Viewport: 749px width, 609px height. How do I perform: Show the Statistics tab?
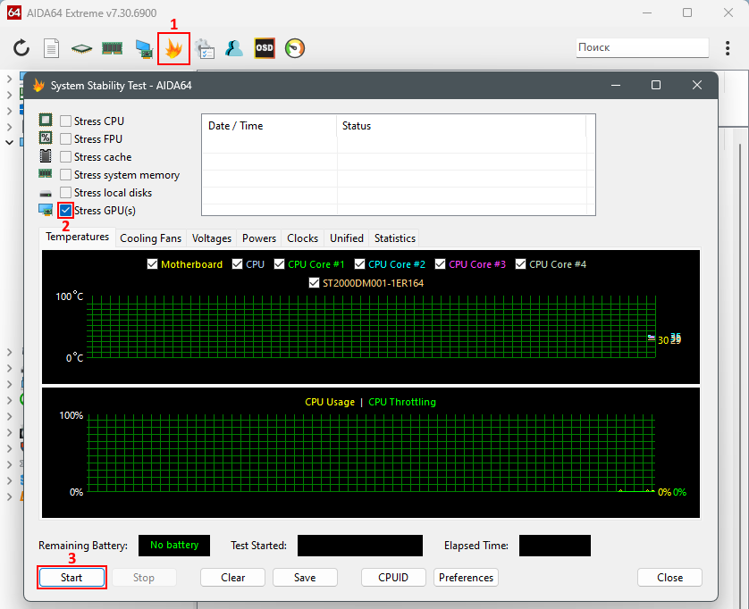tap(394, 238)
